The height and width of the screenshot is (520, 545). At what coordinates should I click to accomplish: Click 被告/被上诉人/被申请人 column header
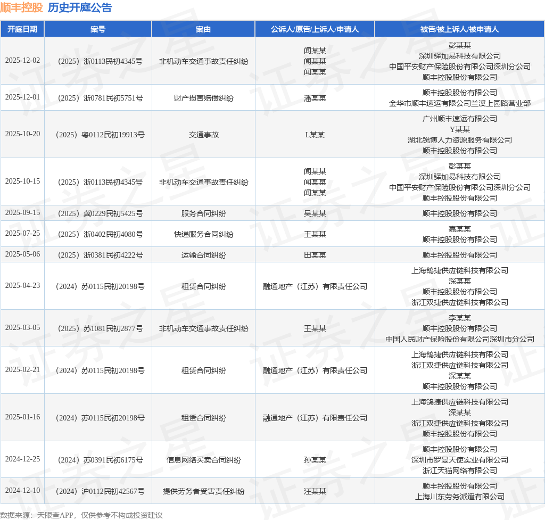(459, 29)
